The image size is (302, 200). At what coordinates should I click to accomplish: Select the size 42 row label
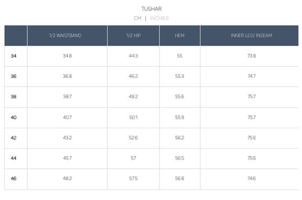pos(14,138)
